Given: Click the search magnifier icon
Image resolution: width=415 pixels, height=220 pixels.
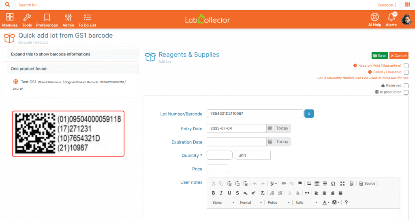Looking at the screenshot, I should pos(8,4).
